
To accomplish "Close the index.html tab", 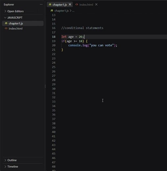I will [96, 5].
